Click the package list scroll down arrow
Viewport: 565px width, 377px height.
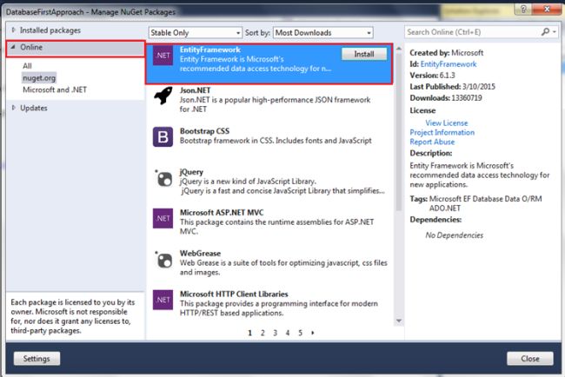tap(399, 321)
